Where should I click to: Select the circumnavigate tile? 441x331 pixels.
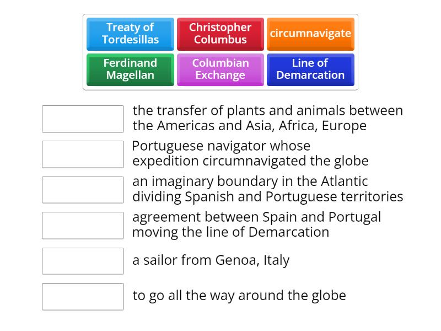pos(310,34)
